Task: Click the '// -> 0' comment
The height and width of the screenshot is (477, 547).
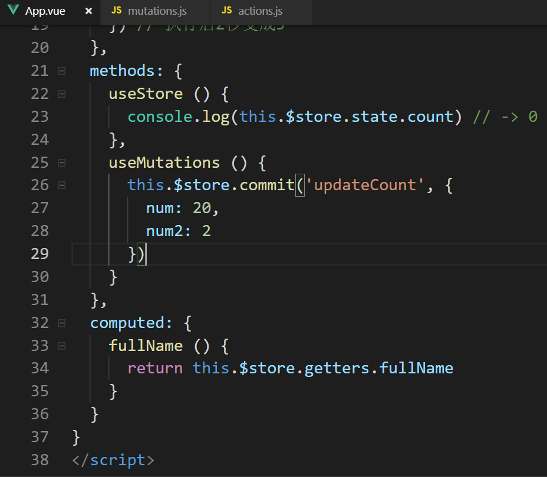Action: click(x=505, y=117)
